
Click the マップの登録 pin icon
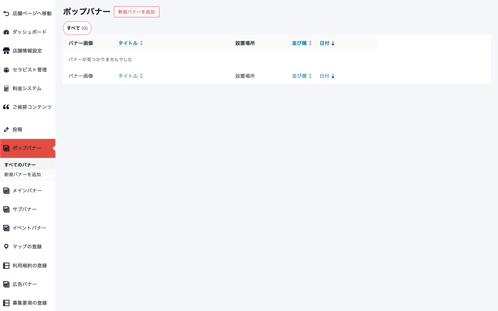[6, 247]
